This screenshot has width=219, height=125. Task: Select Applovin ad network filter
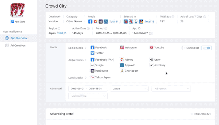click(127, 65)
